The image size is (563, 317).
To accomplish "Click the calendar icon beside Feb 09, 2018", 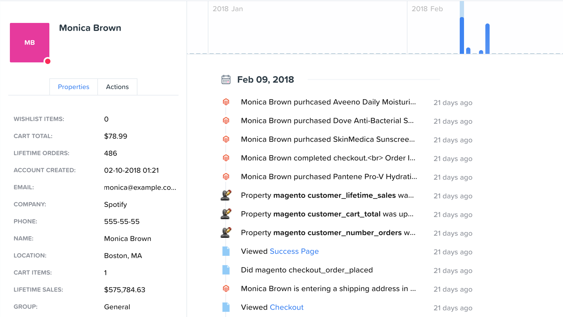I will (x=226, y=79).
